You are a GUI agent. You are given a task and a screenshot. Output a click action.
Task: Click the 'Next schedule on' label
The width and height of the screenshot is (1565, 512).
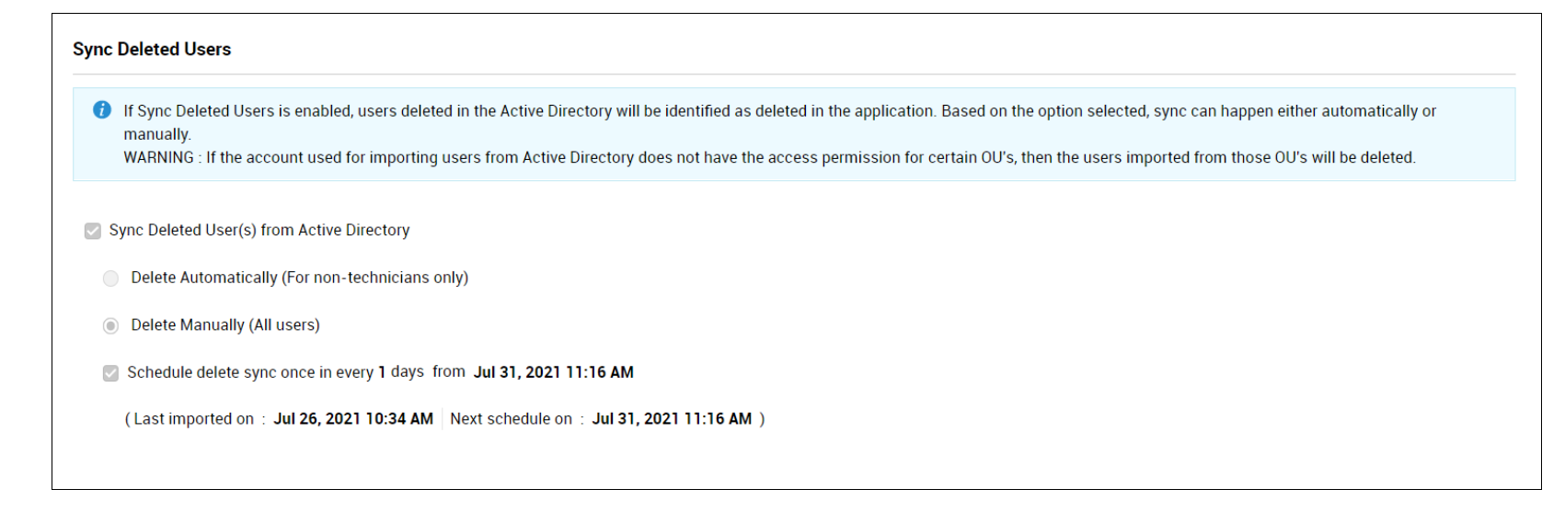511,419
